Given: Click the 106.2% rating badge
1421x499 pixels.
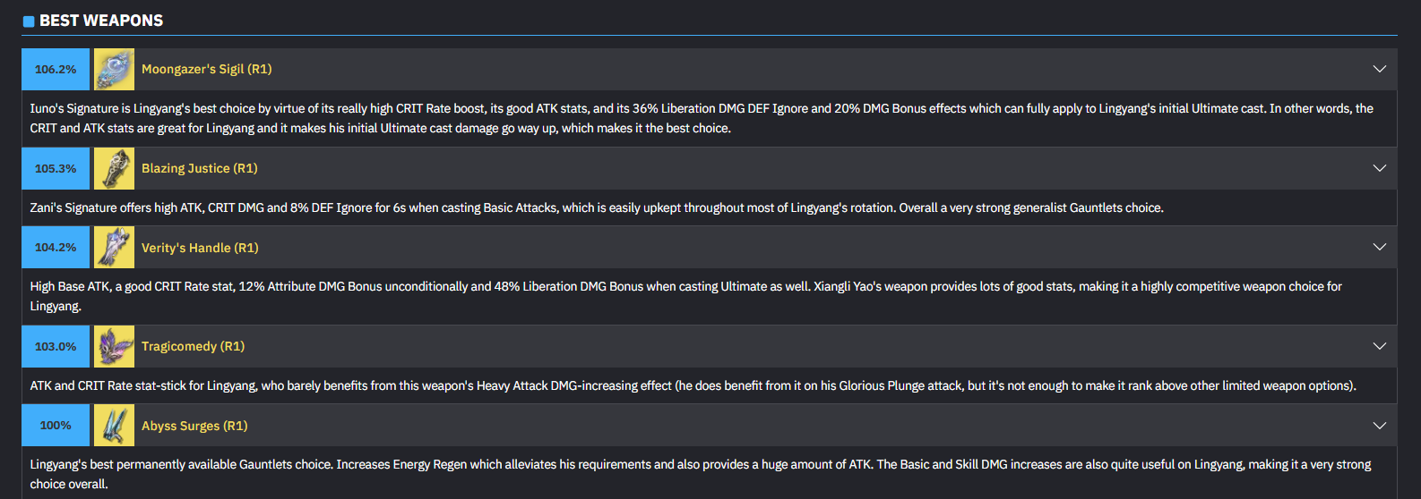Looking at the screenshot, I should (56, 69).
